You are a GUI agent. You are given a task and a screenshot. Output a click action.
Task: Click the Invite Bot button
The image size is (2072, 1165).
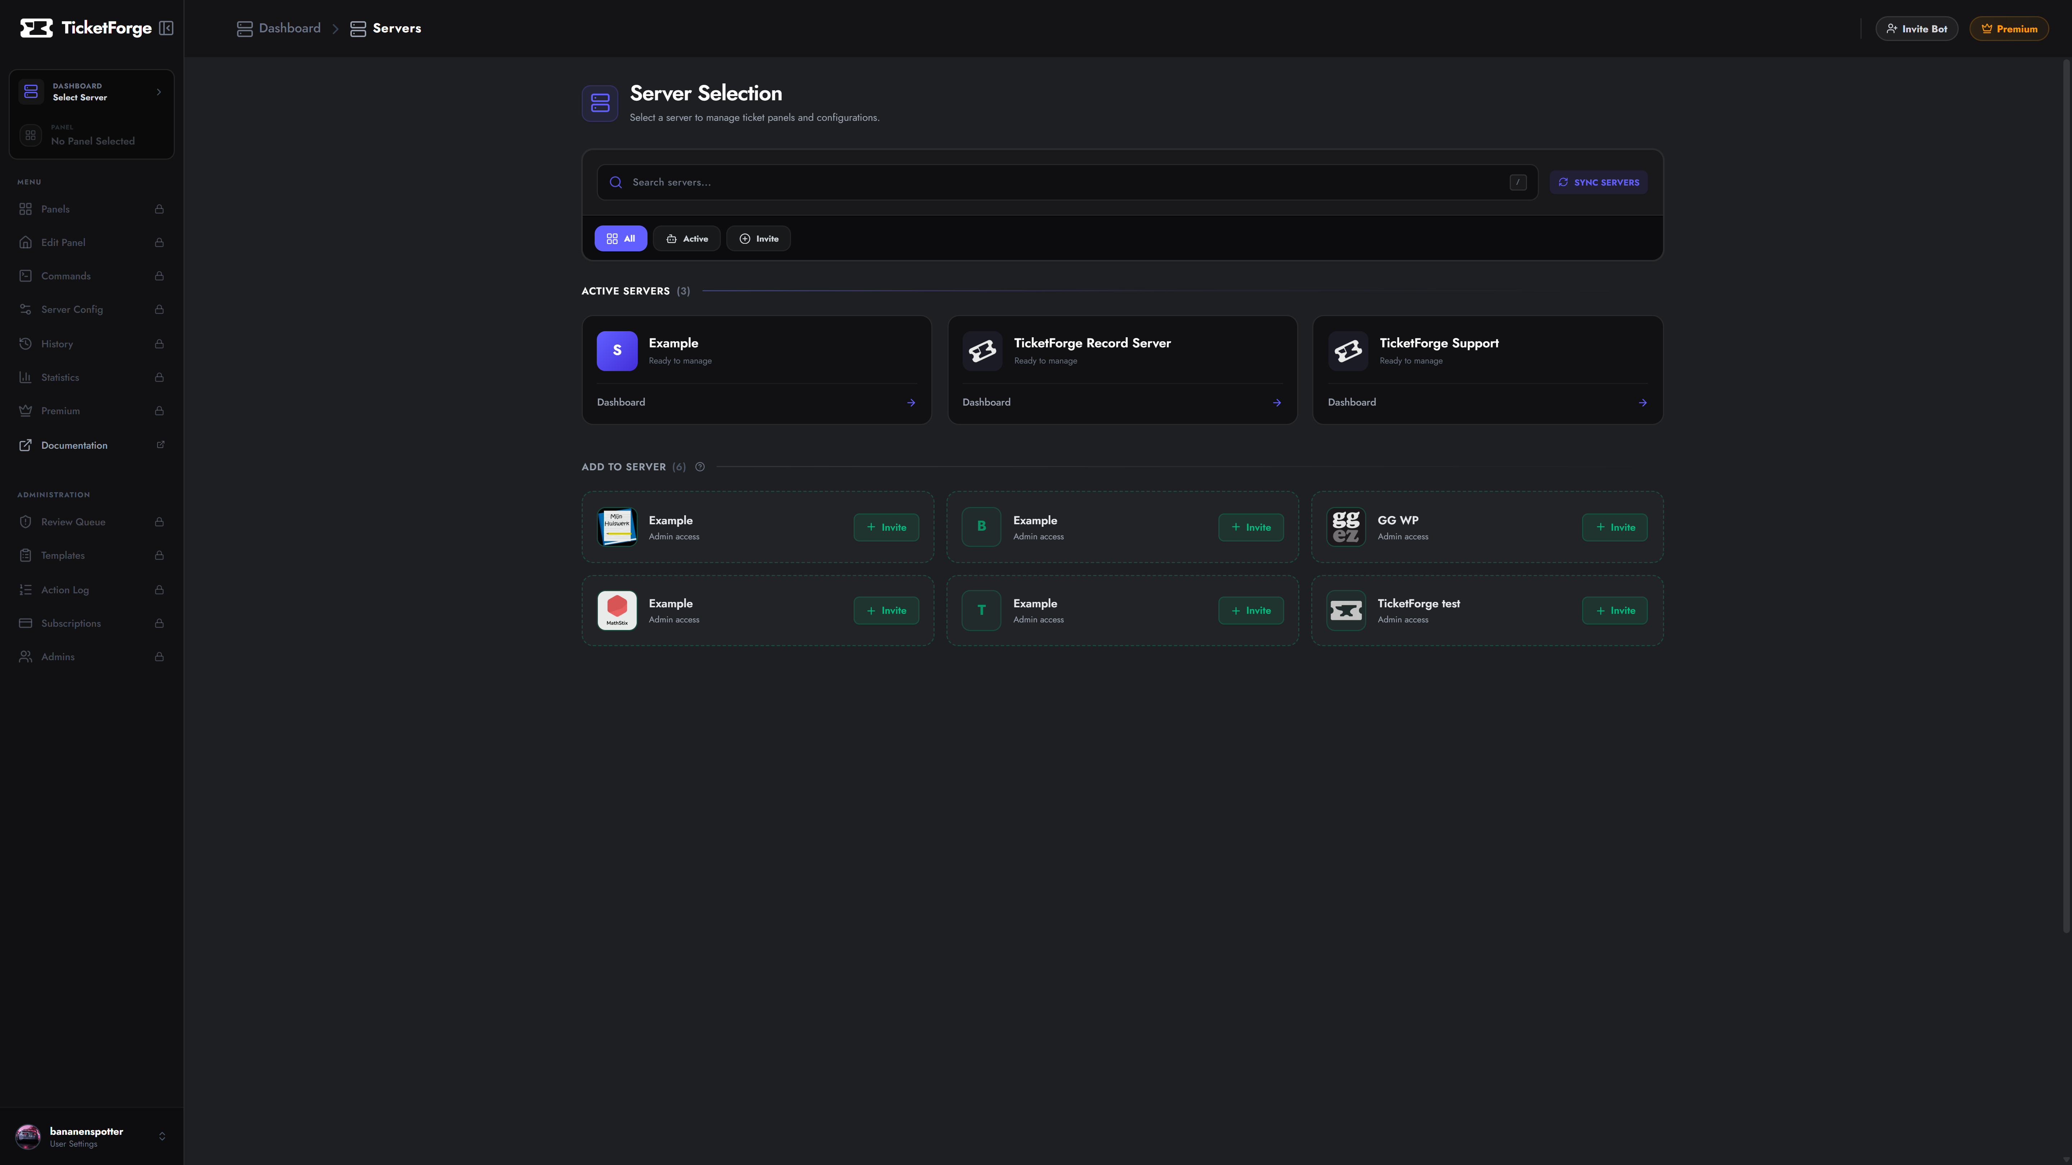coord(1917,29)
